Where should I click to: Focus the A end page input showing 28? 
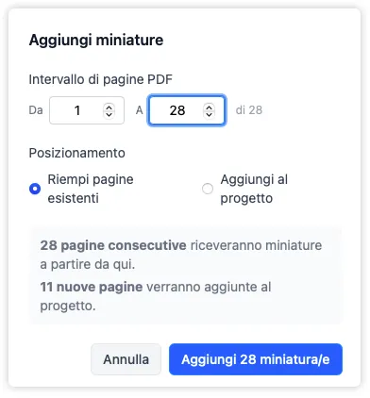pyautogui.click(x=187, y=110)
